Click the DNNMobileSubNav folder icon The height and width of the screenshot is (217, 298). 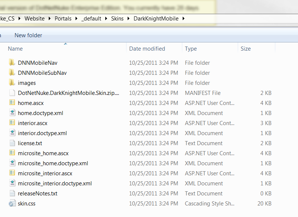click(x=12, y=73)
